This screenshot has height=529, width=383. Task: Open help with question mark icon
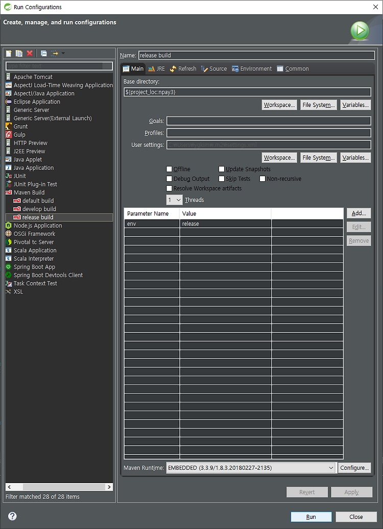pos(12,516)
